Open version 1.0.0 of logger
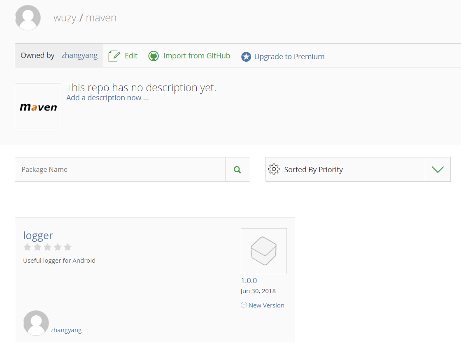 249,281
